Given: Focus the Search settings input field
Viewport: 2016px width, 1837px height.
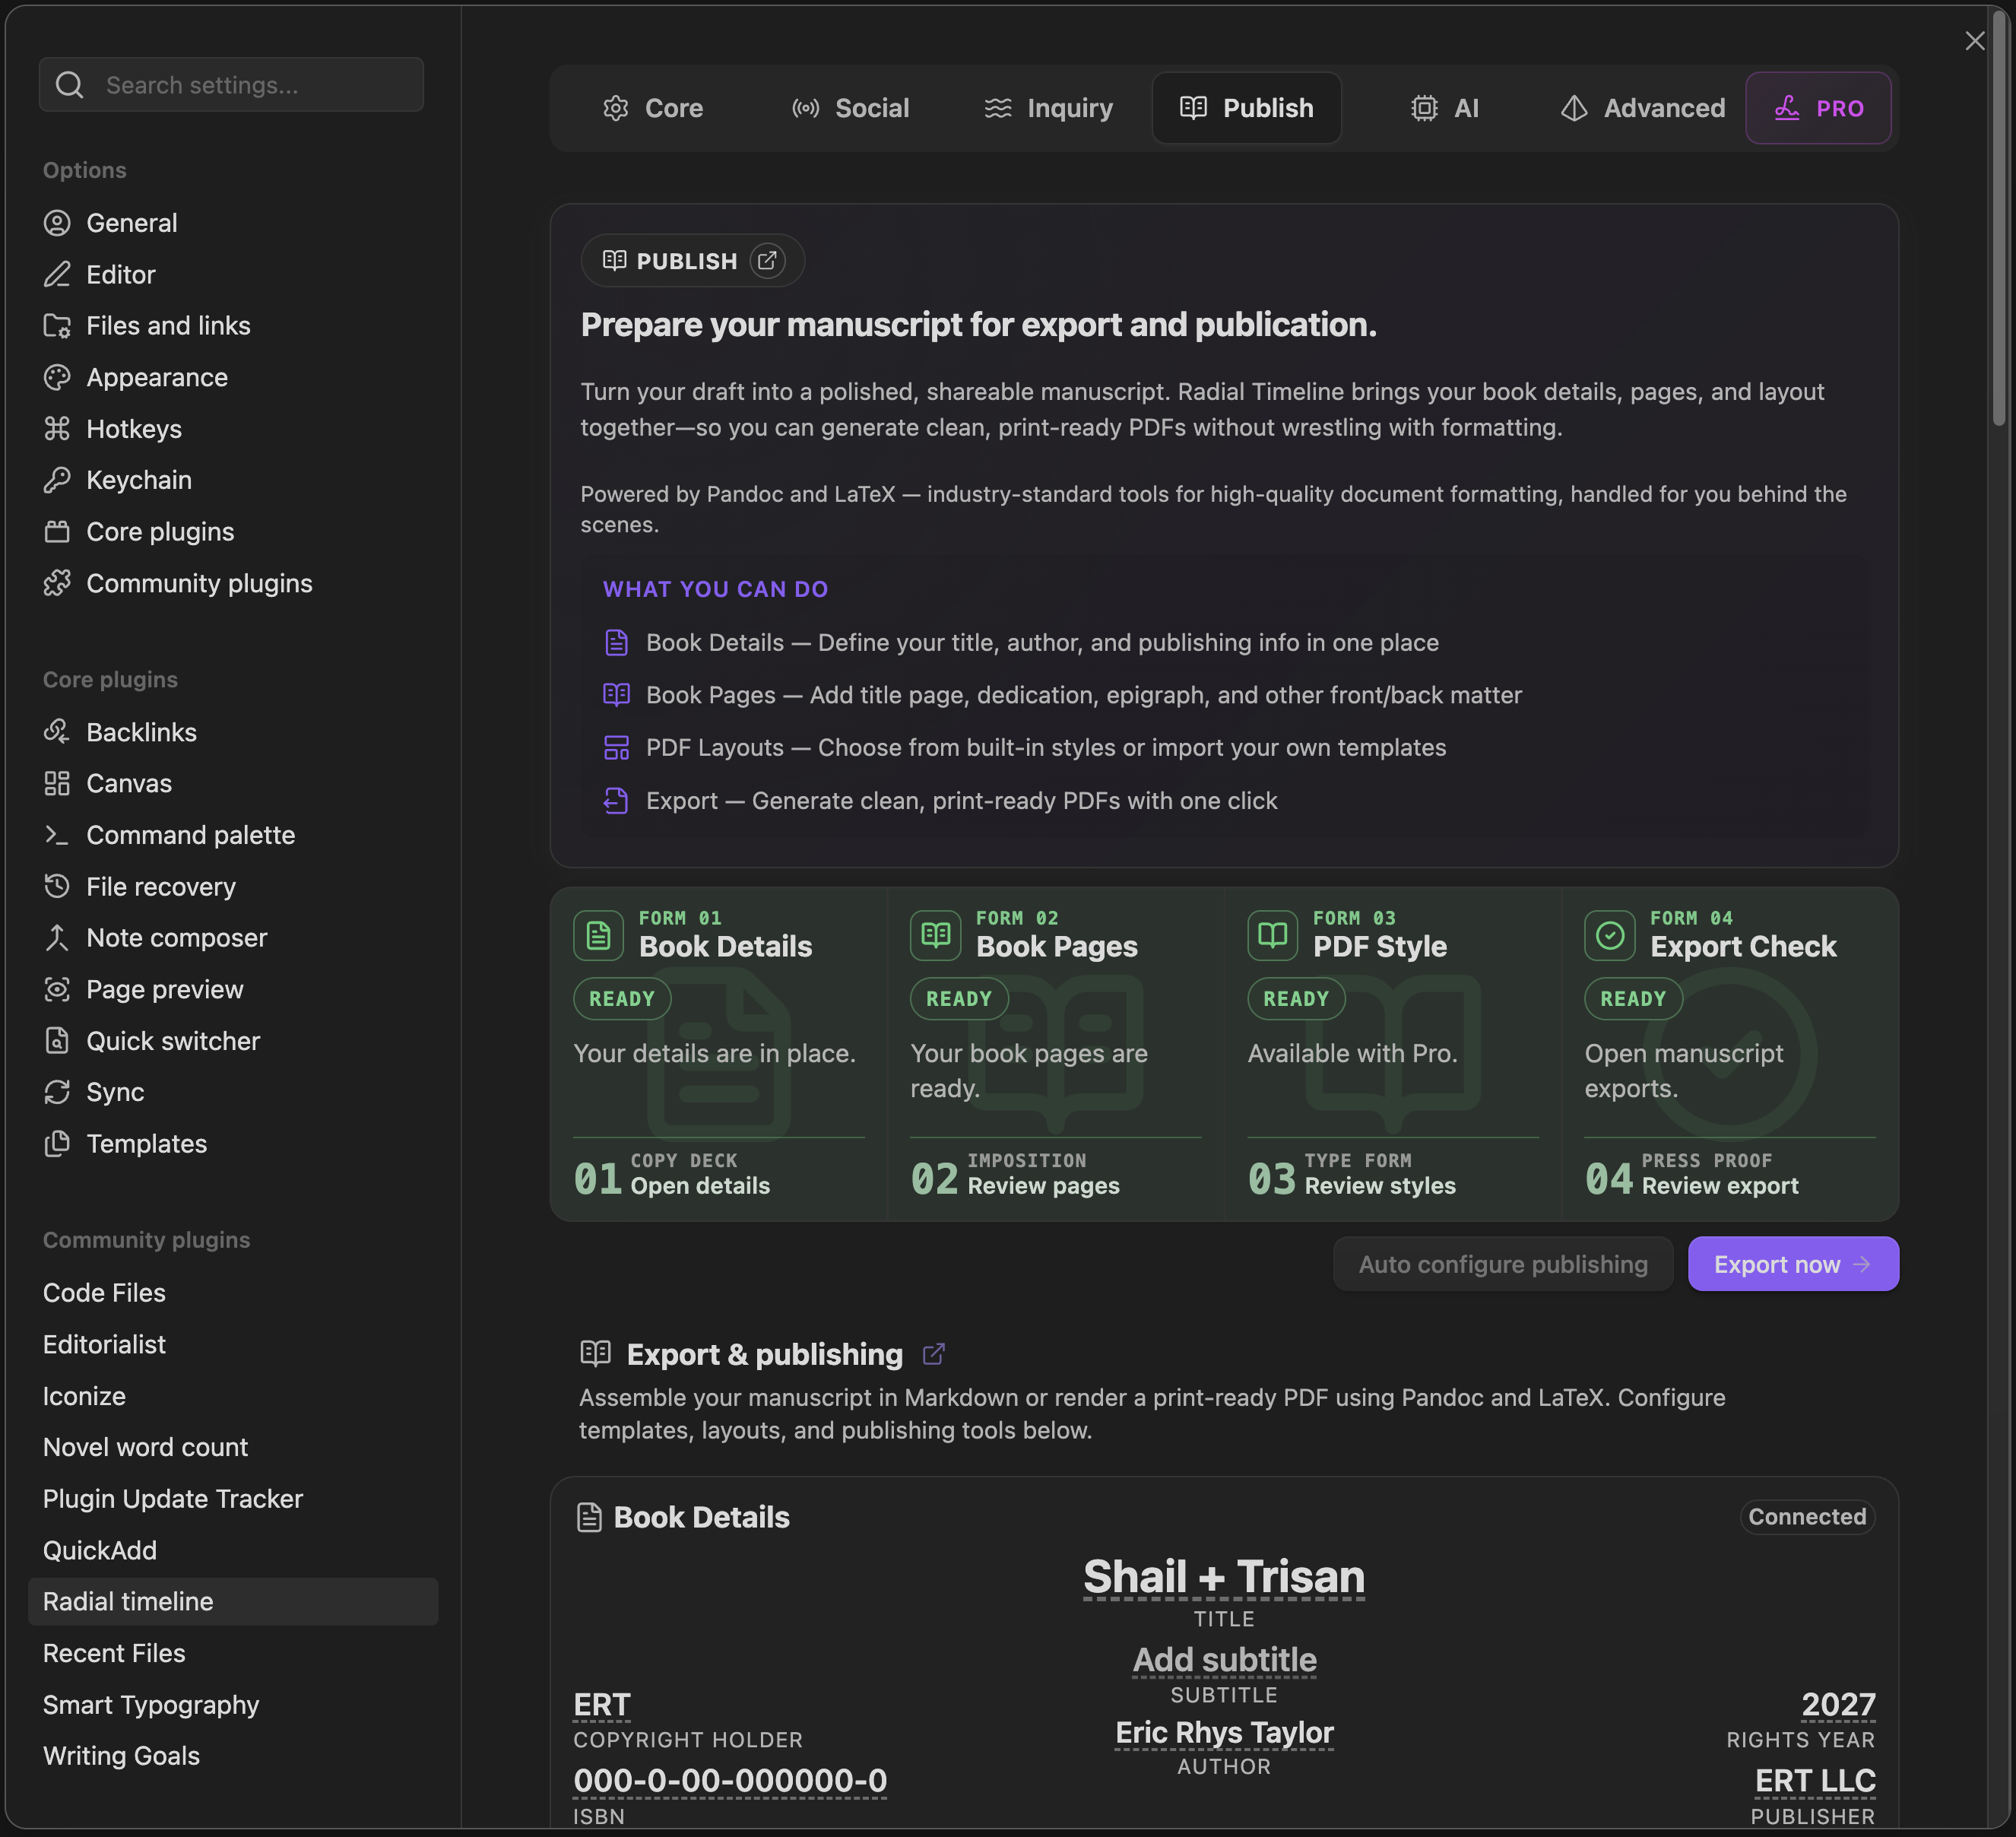Looking at the screenshot, I should pyautogui.click(x=231, y=85).
